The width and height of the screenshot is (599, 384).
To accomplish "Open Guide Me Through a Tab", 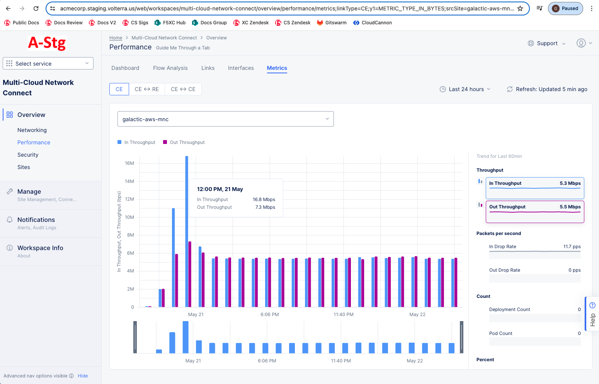I will 182,47.
